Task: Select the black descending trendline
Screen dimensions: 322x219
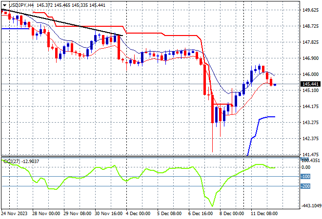Action: (61, 22)
